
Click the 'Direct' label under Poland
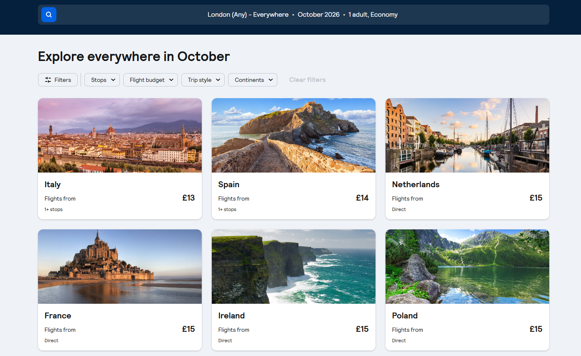click(x=399, y=341)
